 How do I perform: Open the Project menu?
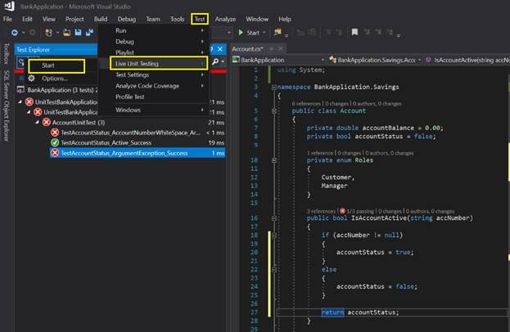74,19
